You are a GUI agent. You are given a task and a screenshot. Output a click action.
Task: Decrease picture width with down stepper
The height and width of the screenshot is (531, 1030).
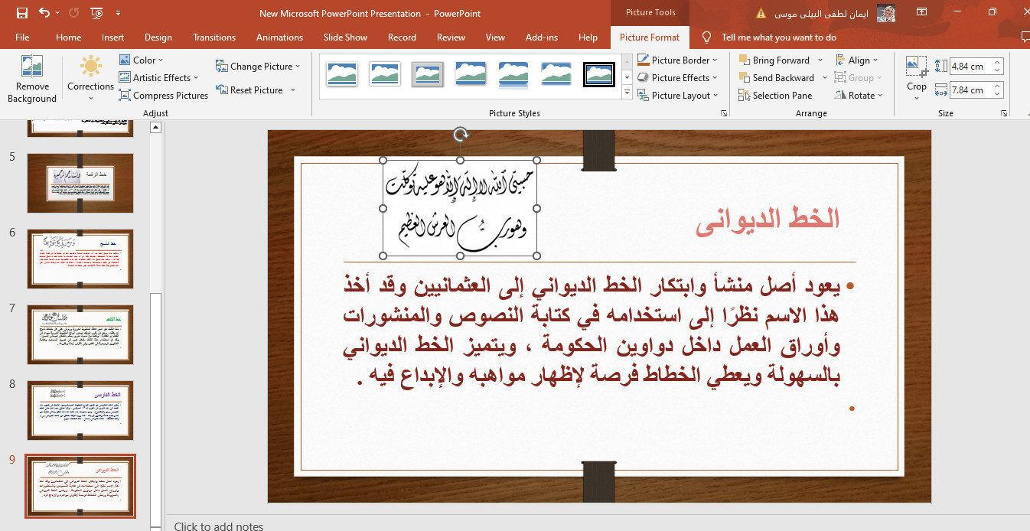998,93
